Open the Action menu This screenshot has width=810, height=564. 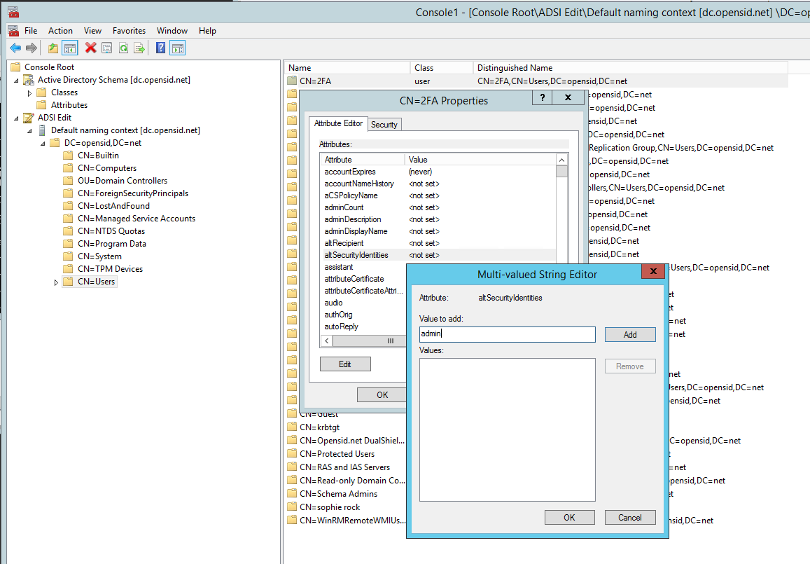[60, 31]
